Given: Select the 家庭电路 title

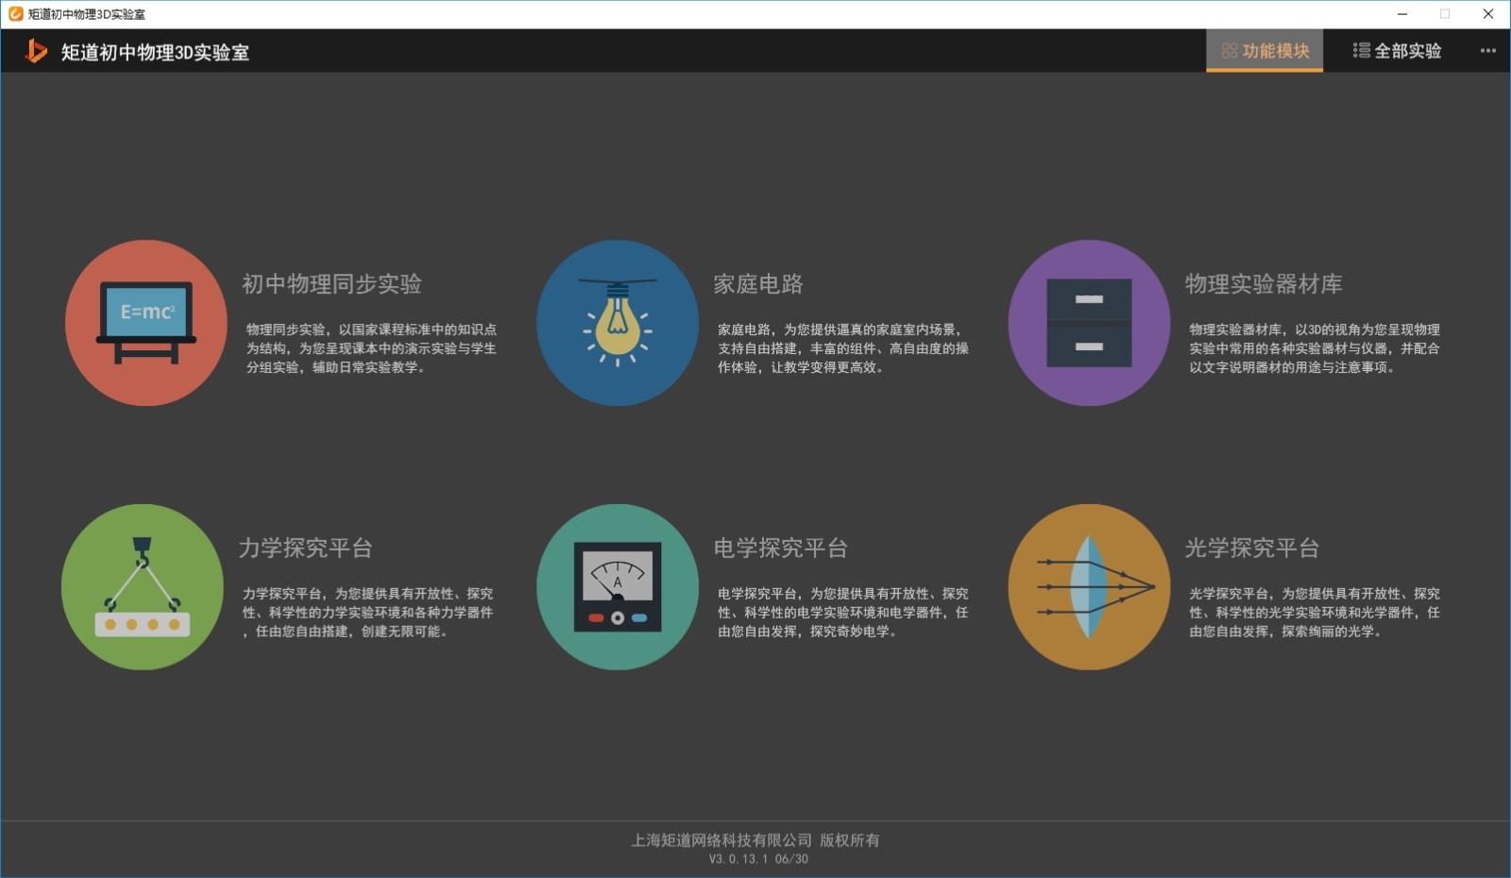Looking at the screenshot, I should (x=758, y=283).
